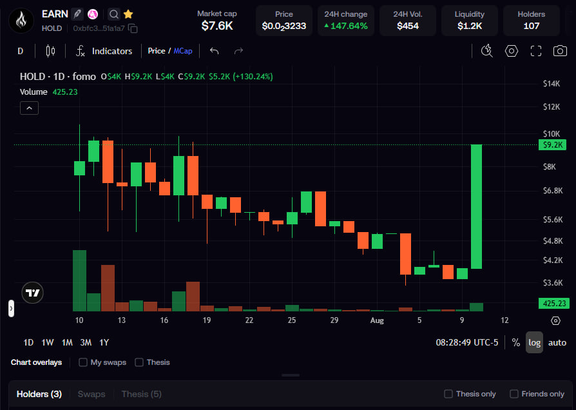Redo chart action arrow

(x=239, y=51)
